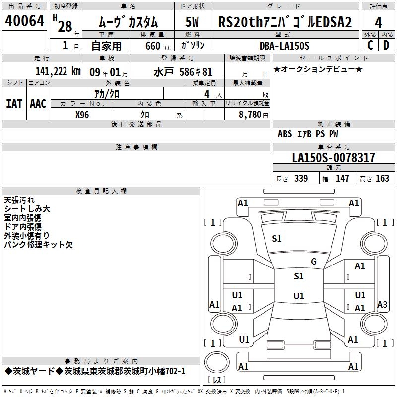Select the パンク修理キット欠 inspector note
Viewport: 397px width, 397px height.
[38, 245]
